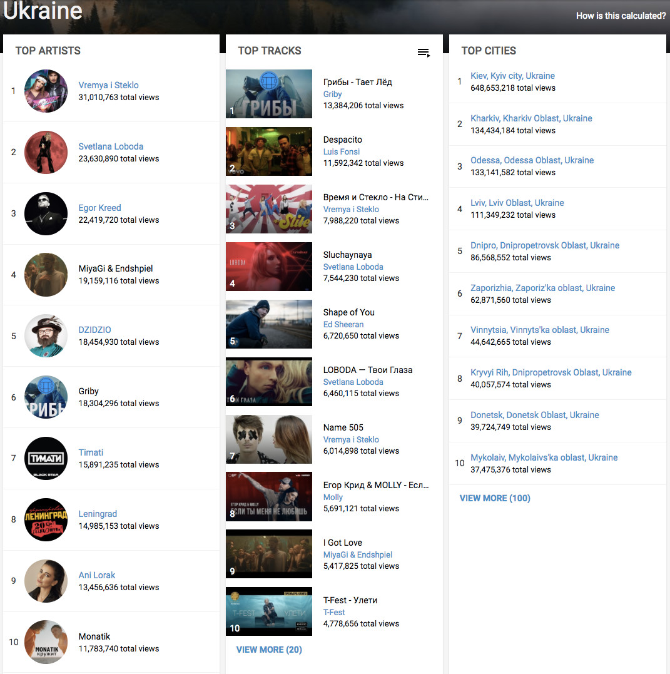The width and height of the screenshot is (670, 674).
Task: Click Svetlana Loboda link under Sluchaynaya
Action: 353,267
